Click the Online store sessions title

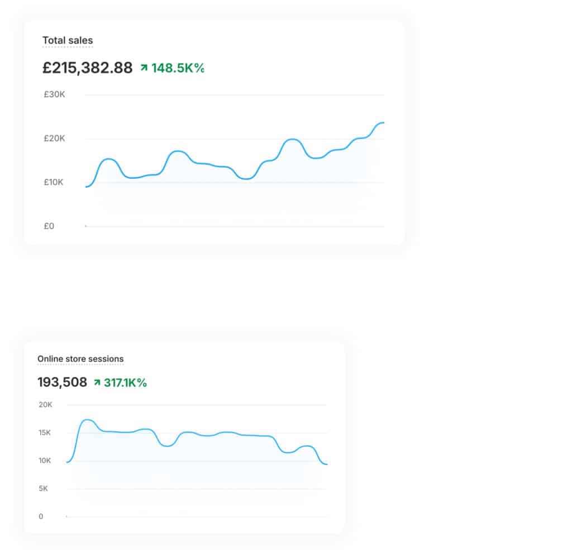[x=80, y=359]
